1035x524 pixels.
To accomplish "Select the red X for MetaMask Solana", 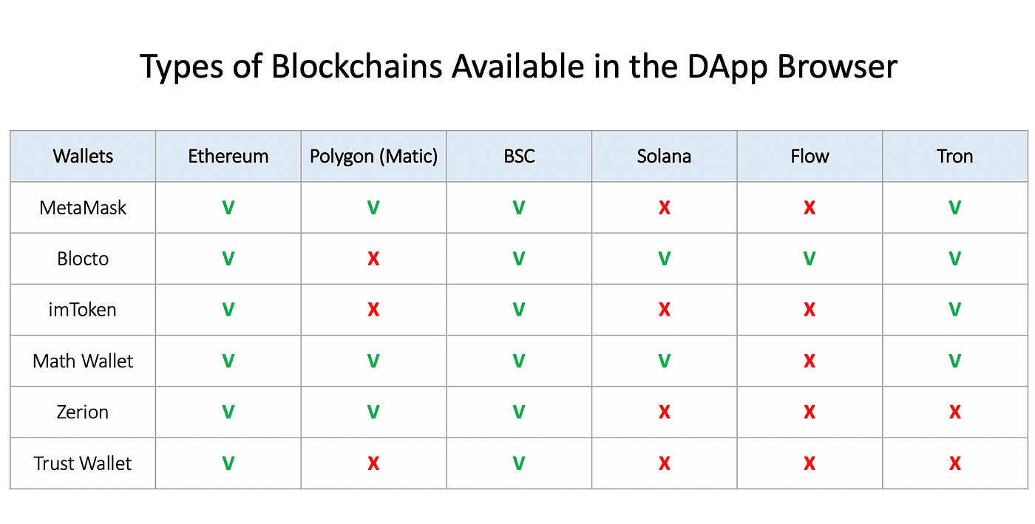I will (664, 208).
